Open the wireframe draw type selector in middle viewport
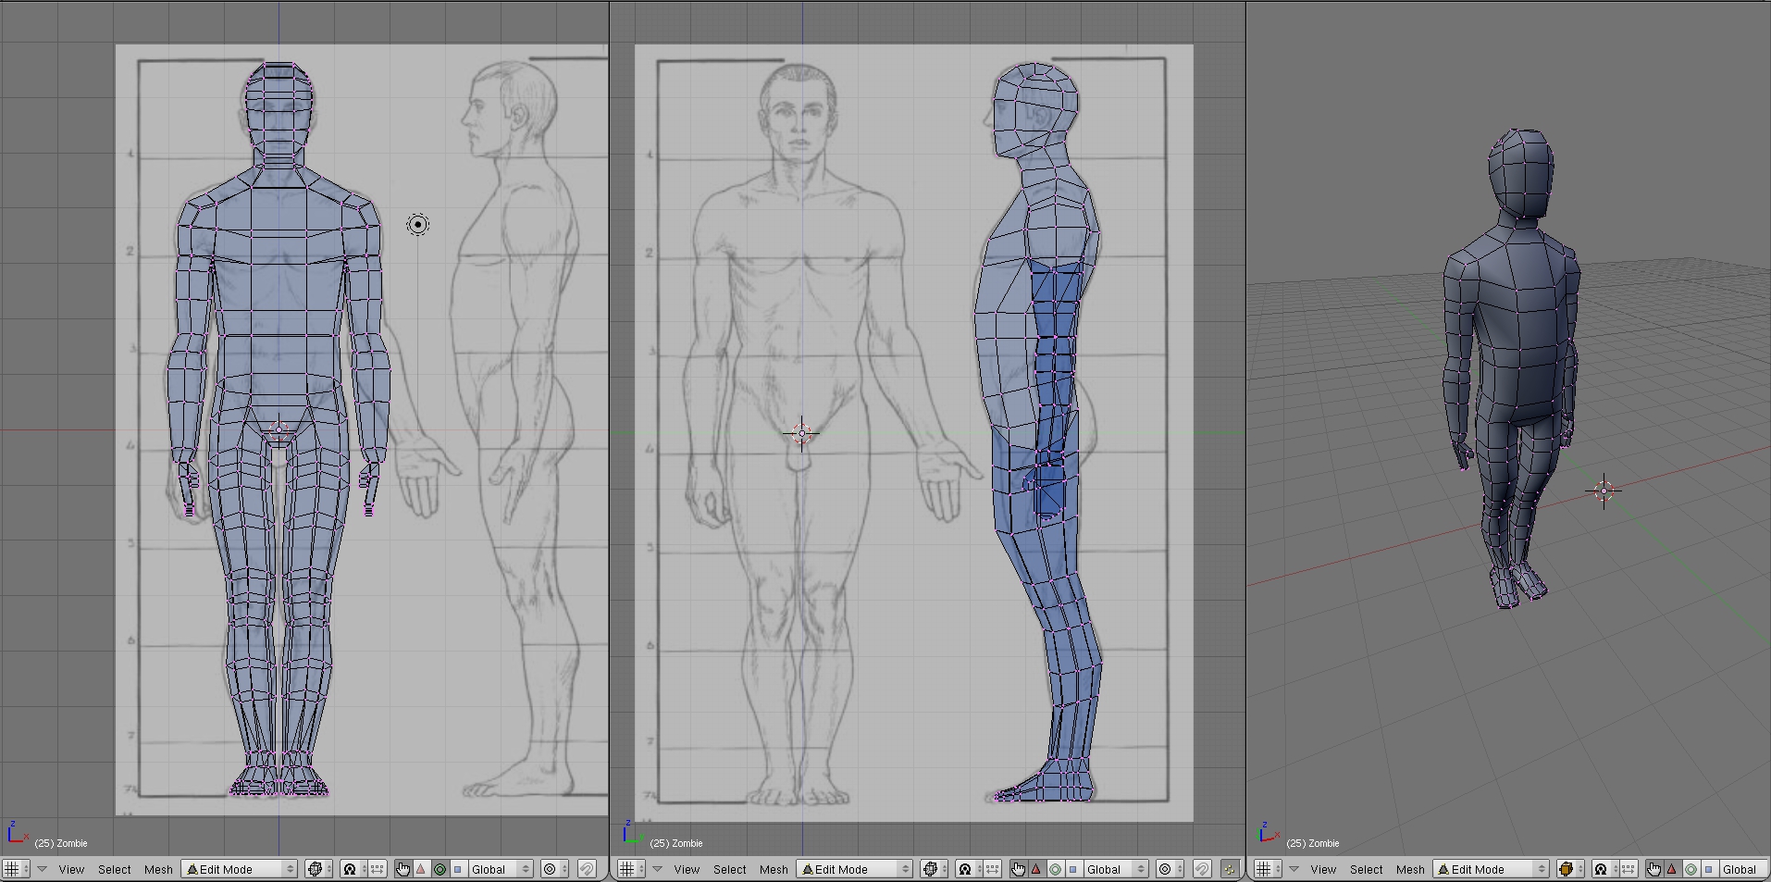 934,869
